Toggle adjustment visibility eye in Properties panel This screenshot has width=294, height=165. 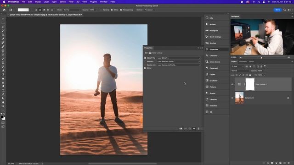pyautogui.click(x=194, y=129)
